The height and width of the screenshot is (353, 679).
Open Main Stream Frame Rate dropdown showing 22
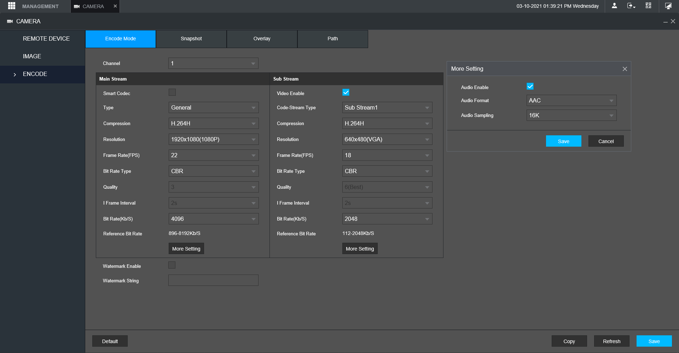214,155
